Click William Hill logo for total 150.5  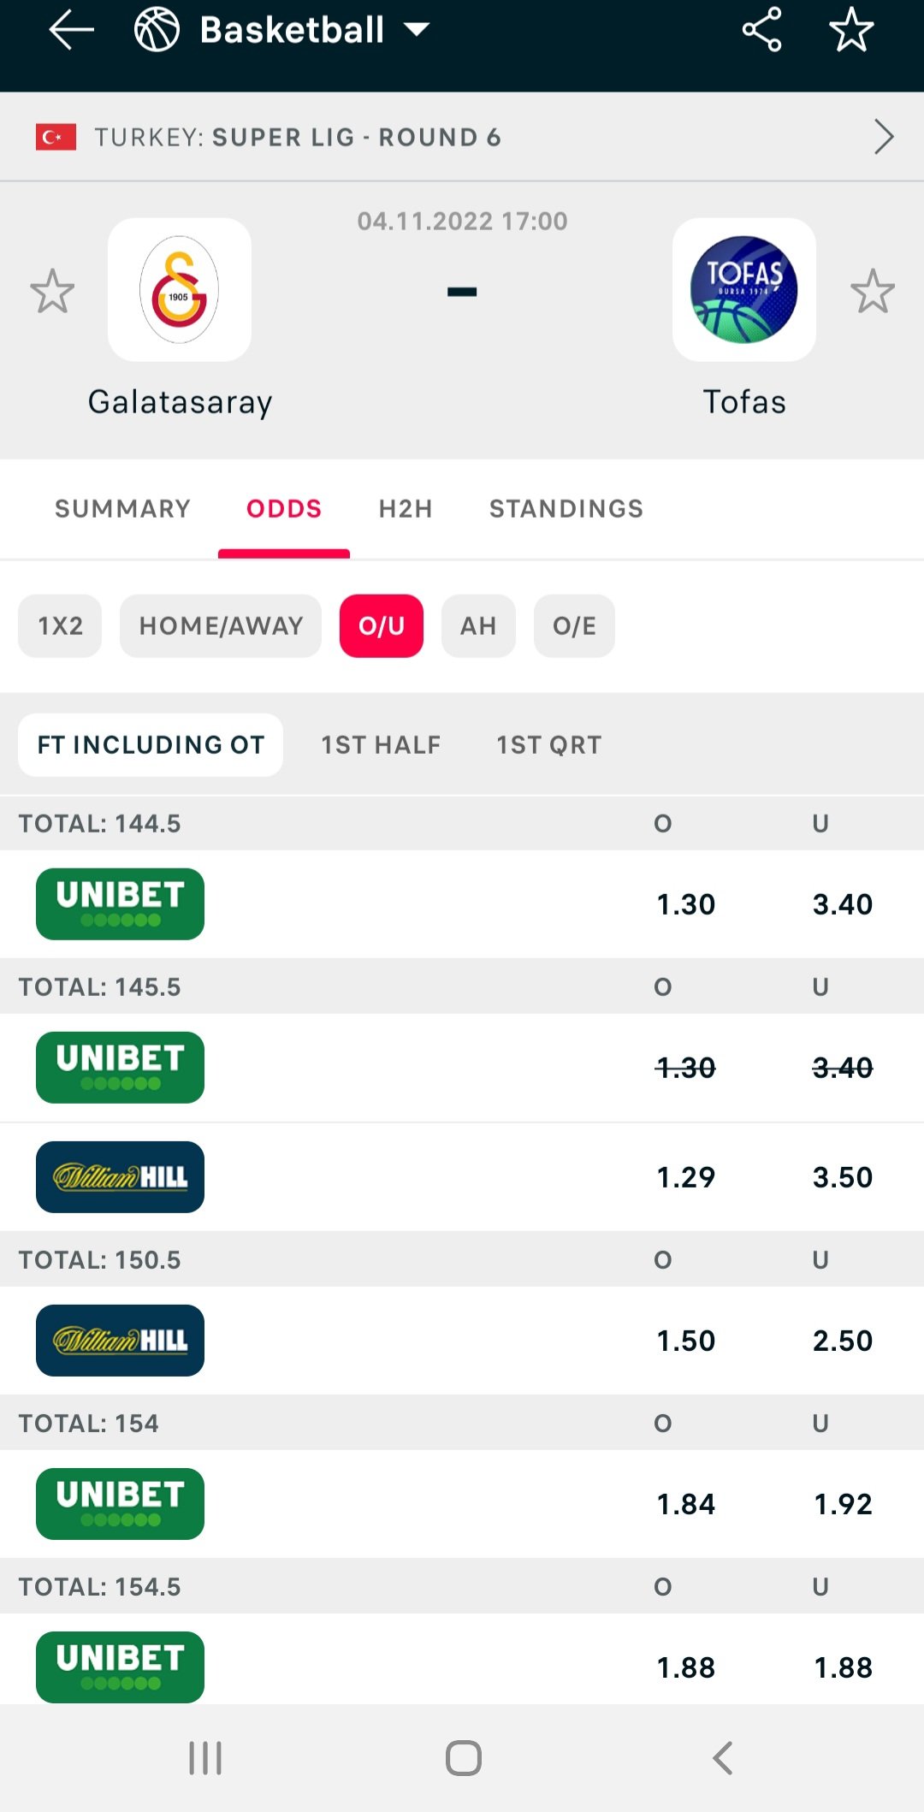pos(120,1341)
